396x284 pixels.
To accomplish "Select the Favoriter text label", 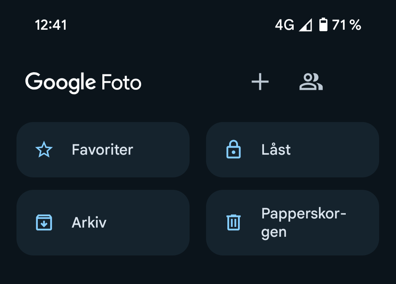I will click(102, 150).
